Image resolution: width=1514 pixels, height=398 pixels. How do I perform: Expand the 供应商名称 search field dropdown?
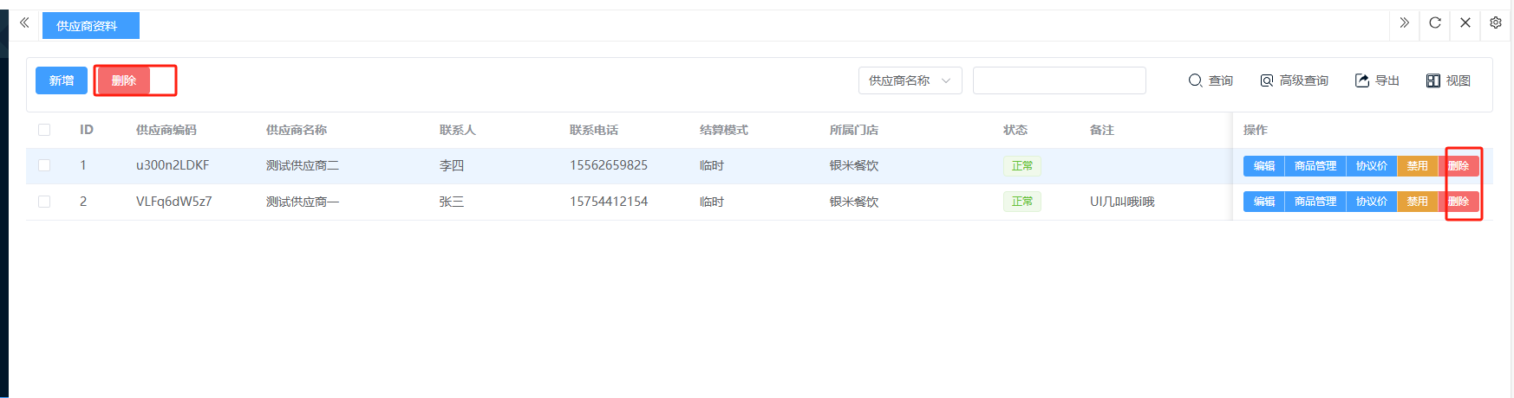(910, 80)
